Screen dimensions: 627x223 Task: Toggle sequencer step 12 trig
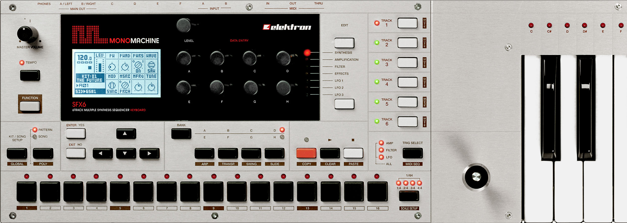tap(283, 192)
